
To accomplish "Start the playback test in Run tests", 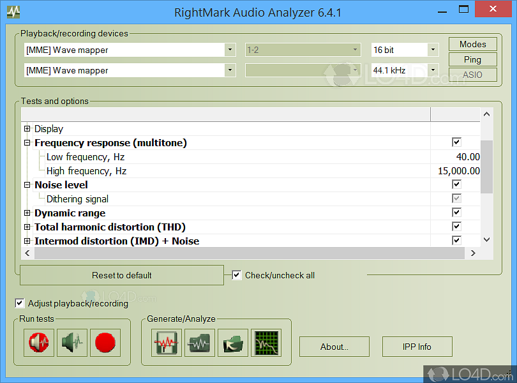I will click(72, 343).
